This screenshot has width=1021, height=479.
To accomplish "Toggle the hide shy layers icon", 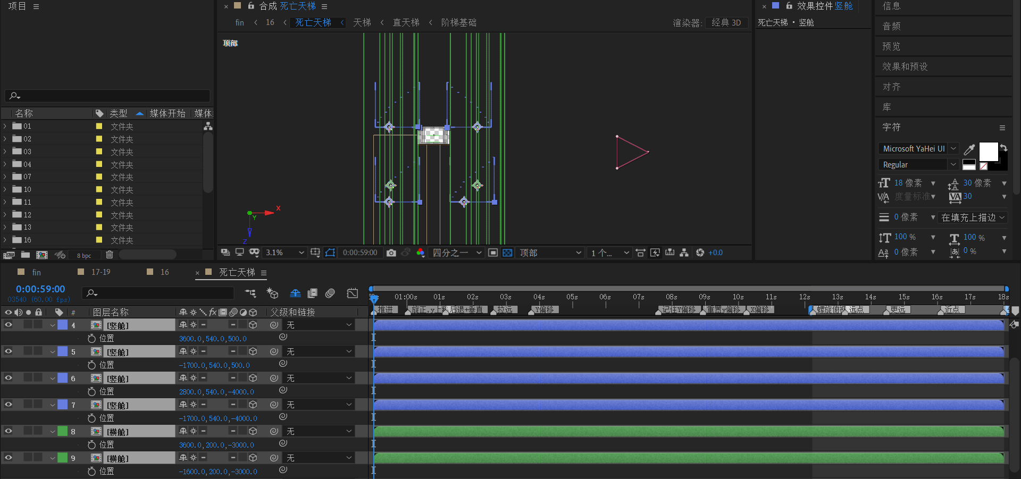I will (x=295, y=293).
